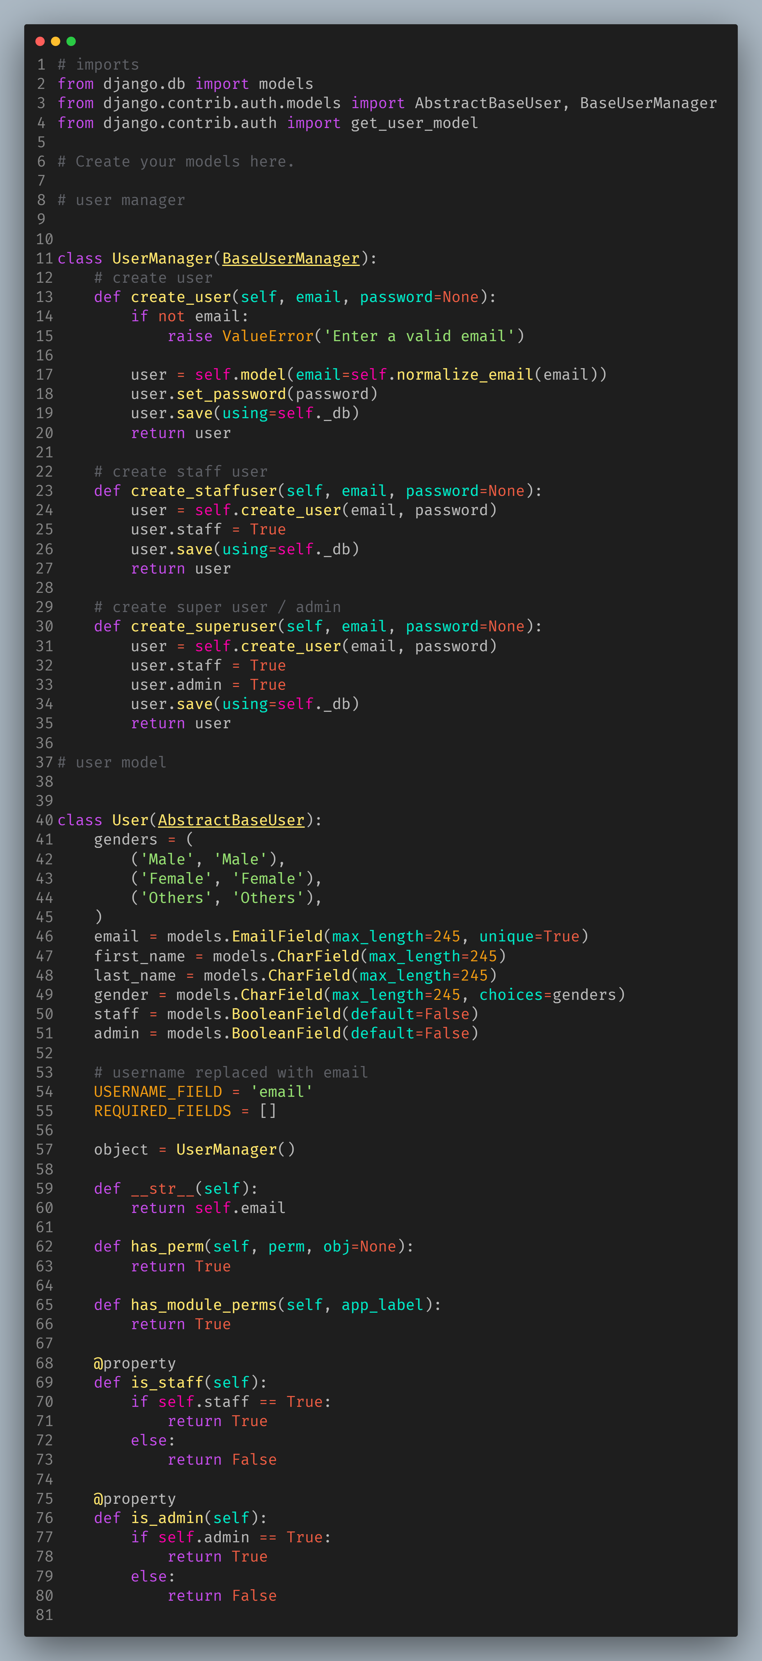The height and width of the screenshot is (1661, 762).
Task: Click the EmailField call on email line
Action: (x=277, y=936)
